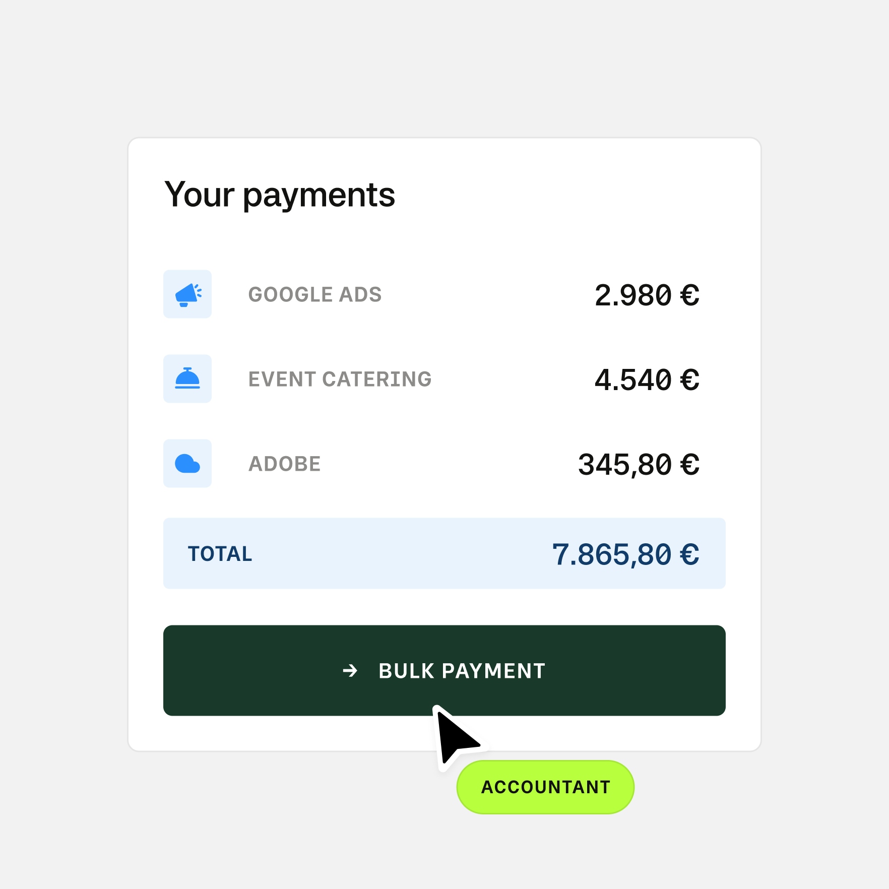Click the euro sign in the total amount
This screenshot has height=889, width=889.
point(689,554)
